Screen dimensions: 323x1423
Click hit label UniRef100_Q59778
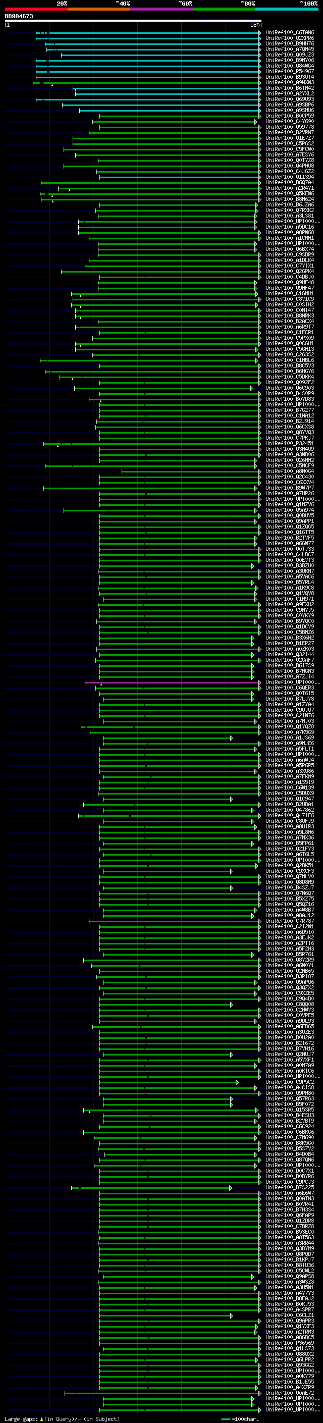[290, 127]
